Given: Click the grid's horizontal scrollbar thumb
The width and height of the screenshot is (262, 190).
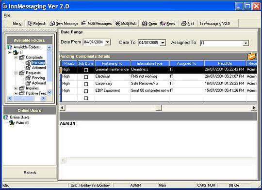Looking at the screenshot, I should click(x=158, y=108).
